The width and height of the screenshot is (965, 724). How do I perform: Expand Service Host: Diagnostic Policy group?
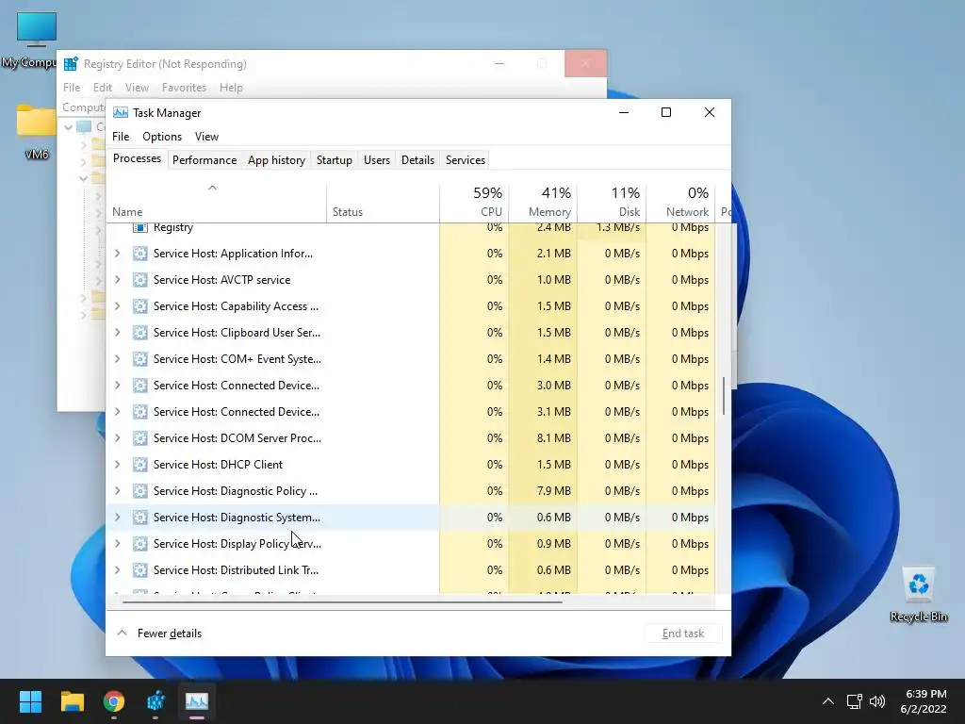(118, 490)
